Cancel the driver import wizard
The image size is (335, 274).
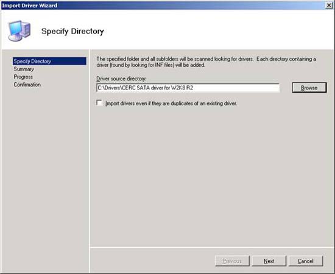pyautogui.click(x=306, y=261)
